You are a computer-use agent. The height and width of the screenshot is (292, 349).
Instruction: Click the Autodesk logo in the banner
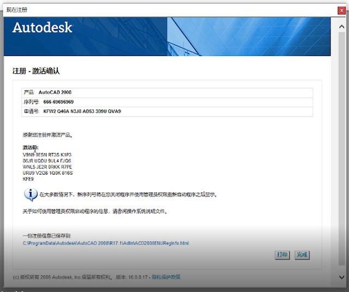(x=43, y=28)
